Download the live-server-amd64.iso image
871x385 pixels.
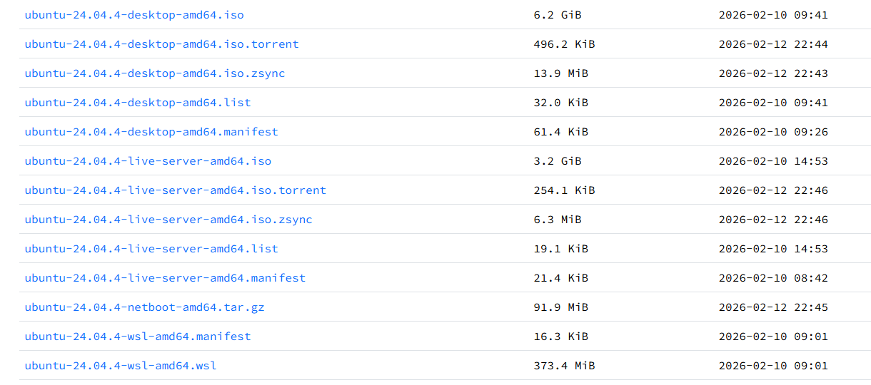pos(148,161)
